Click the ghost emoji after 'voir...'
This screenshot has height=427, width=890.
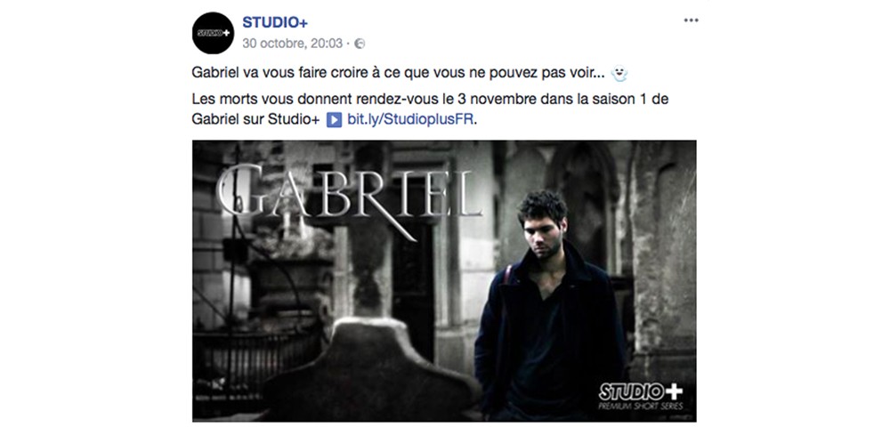[x=619, y=73]
